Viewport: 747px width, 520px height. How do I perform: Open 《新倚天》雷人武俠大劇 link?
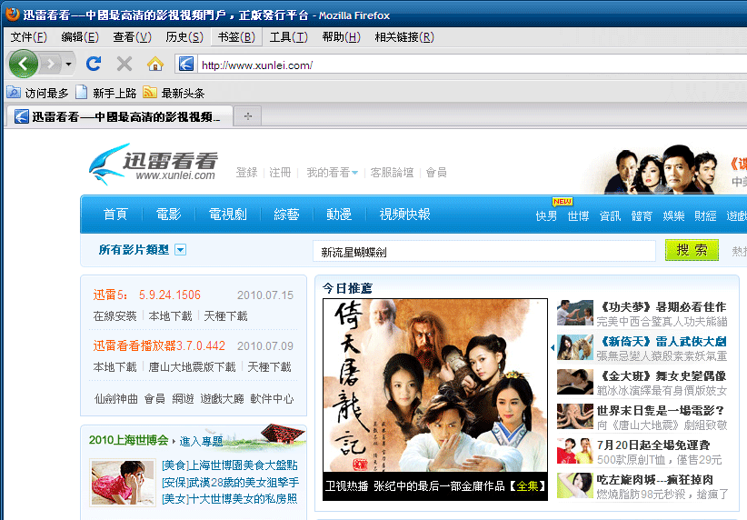[662, 341]
